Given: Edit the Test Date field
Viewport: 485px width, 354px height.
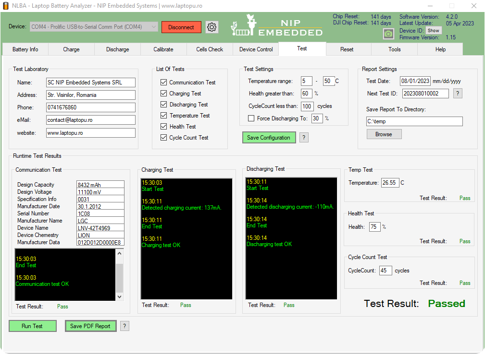Looking at the screenshot, I should coord(415,81).
